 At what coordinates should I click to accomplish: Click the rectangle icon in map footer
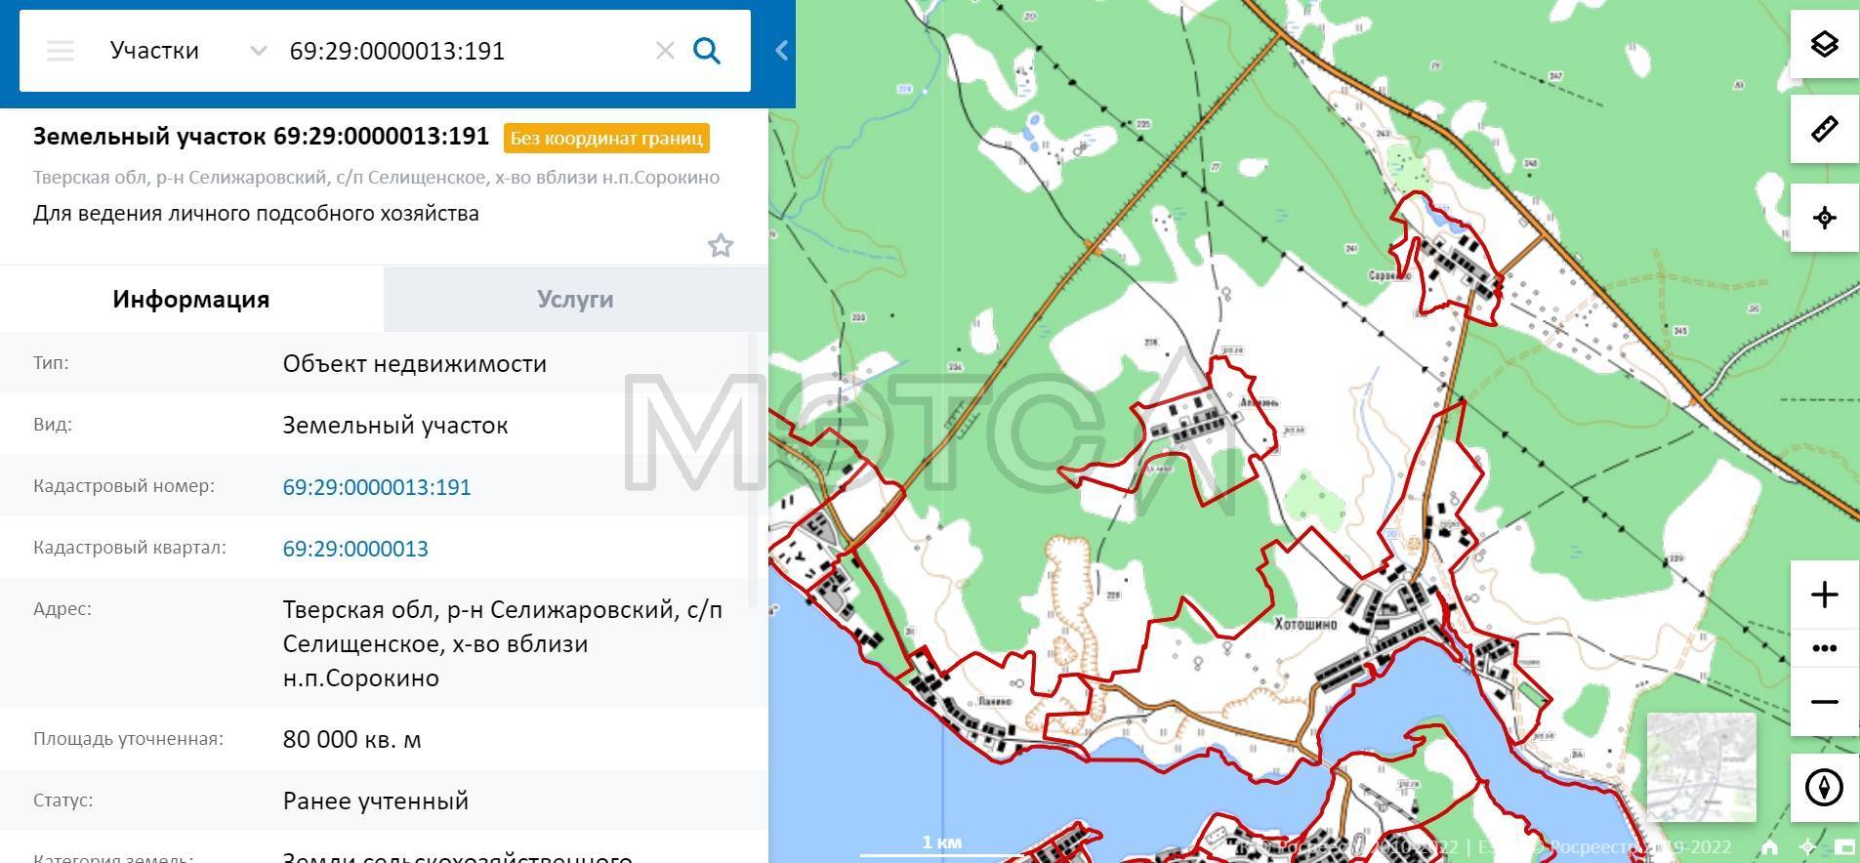point(1844,847)
